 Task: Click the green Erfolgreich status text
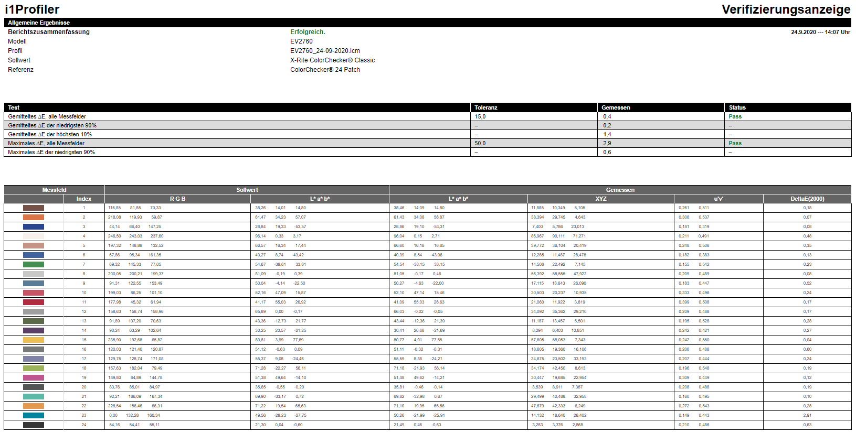[x=308, y=32]
